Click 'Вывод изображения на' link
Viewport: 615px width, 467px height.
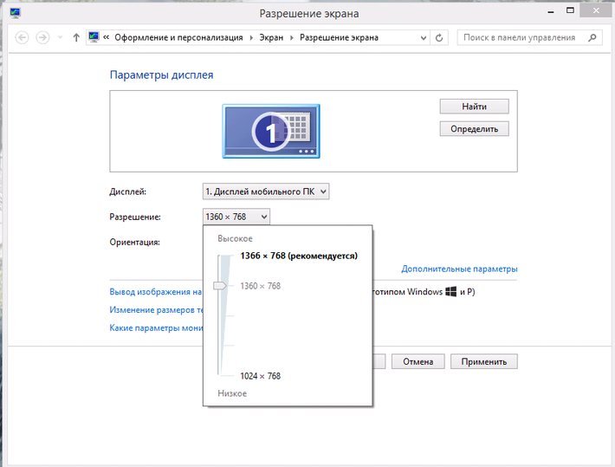(156, 292)
